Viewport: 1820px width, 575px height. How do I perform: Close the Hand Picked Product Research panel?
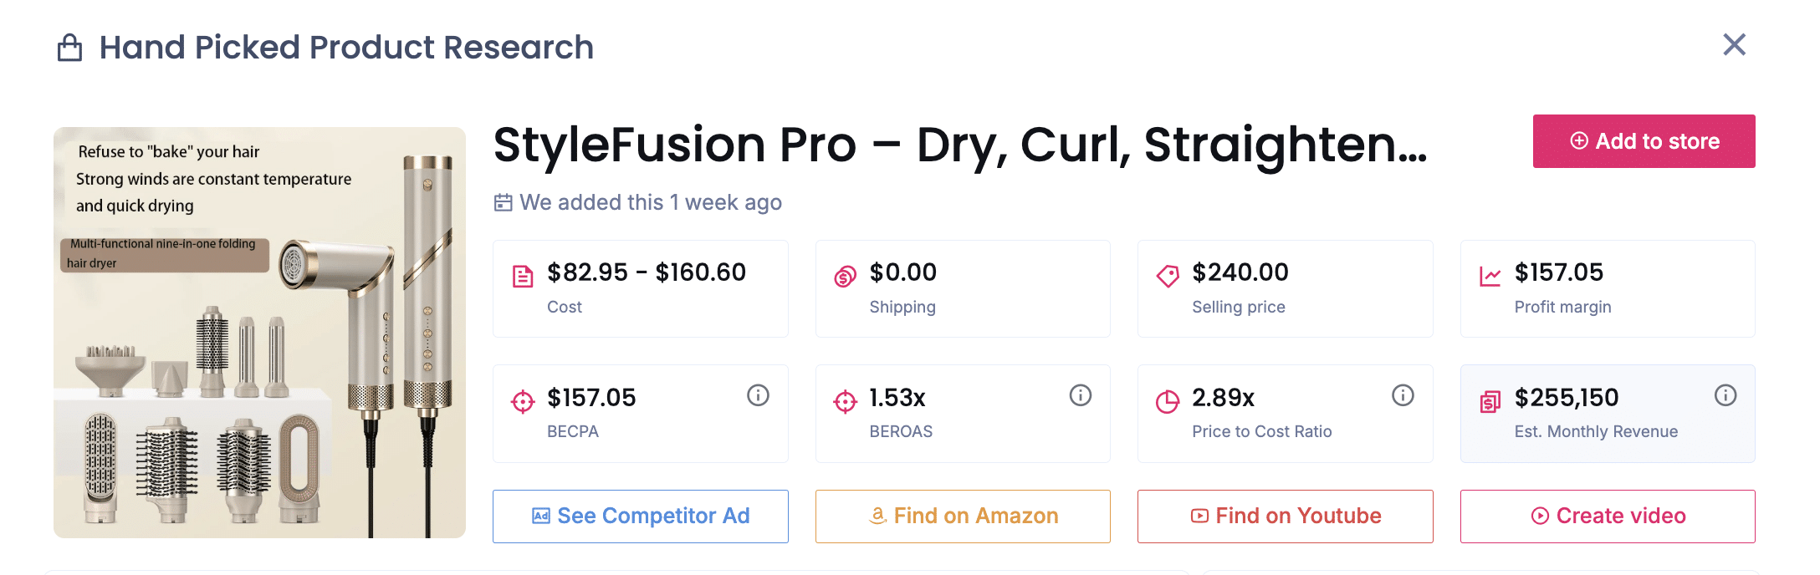pos(1735,46)
